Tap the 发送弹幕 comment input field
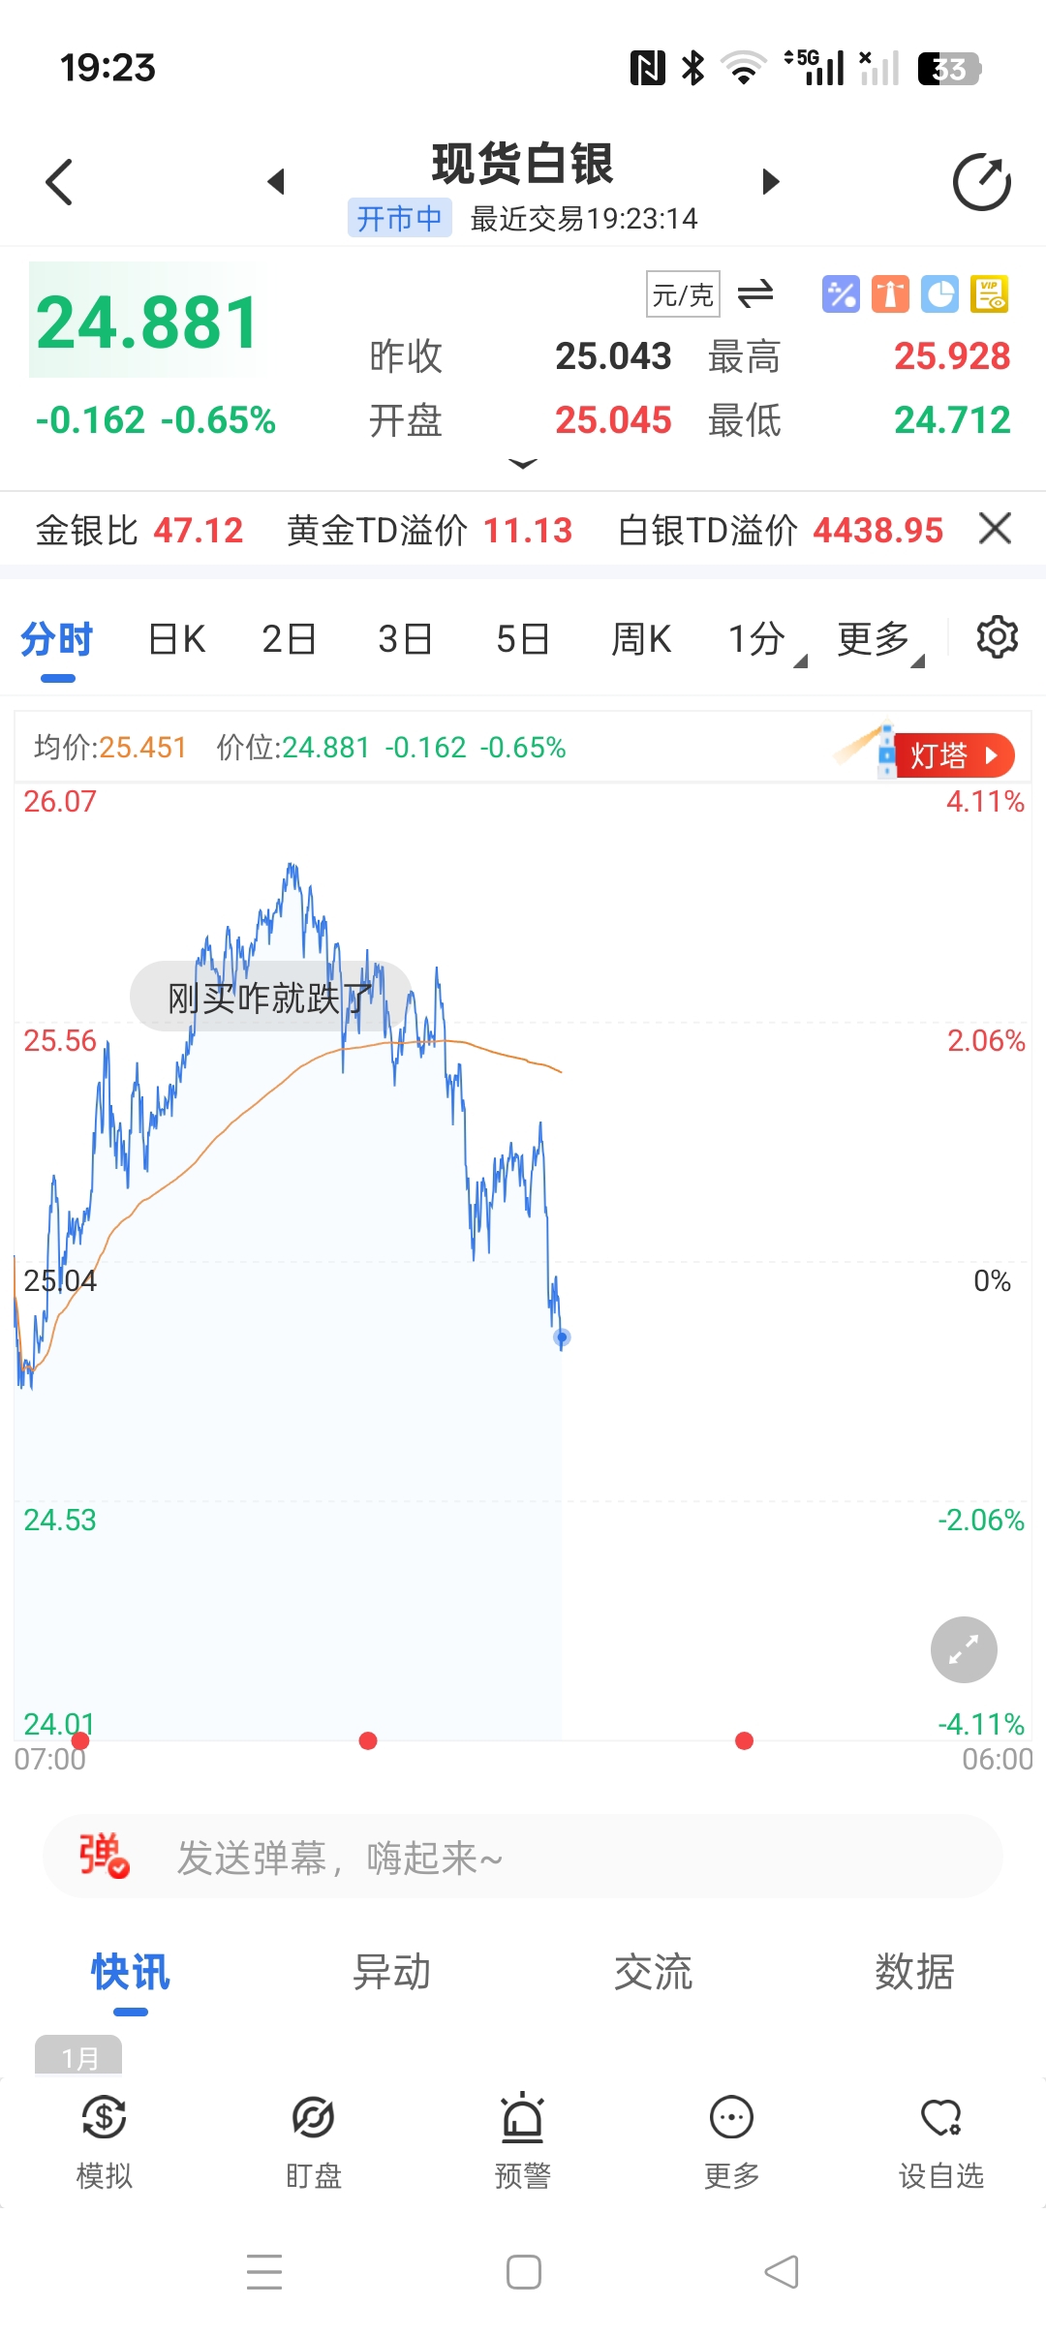The image size is (1046, 2336). point(562,1858)
